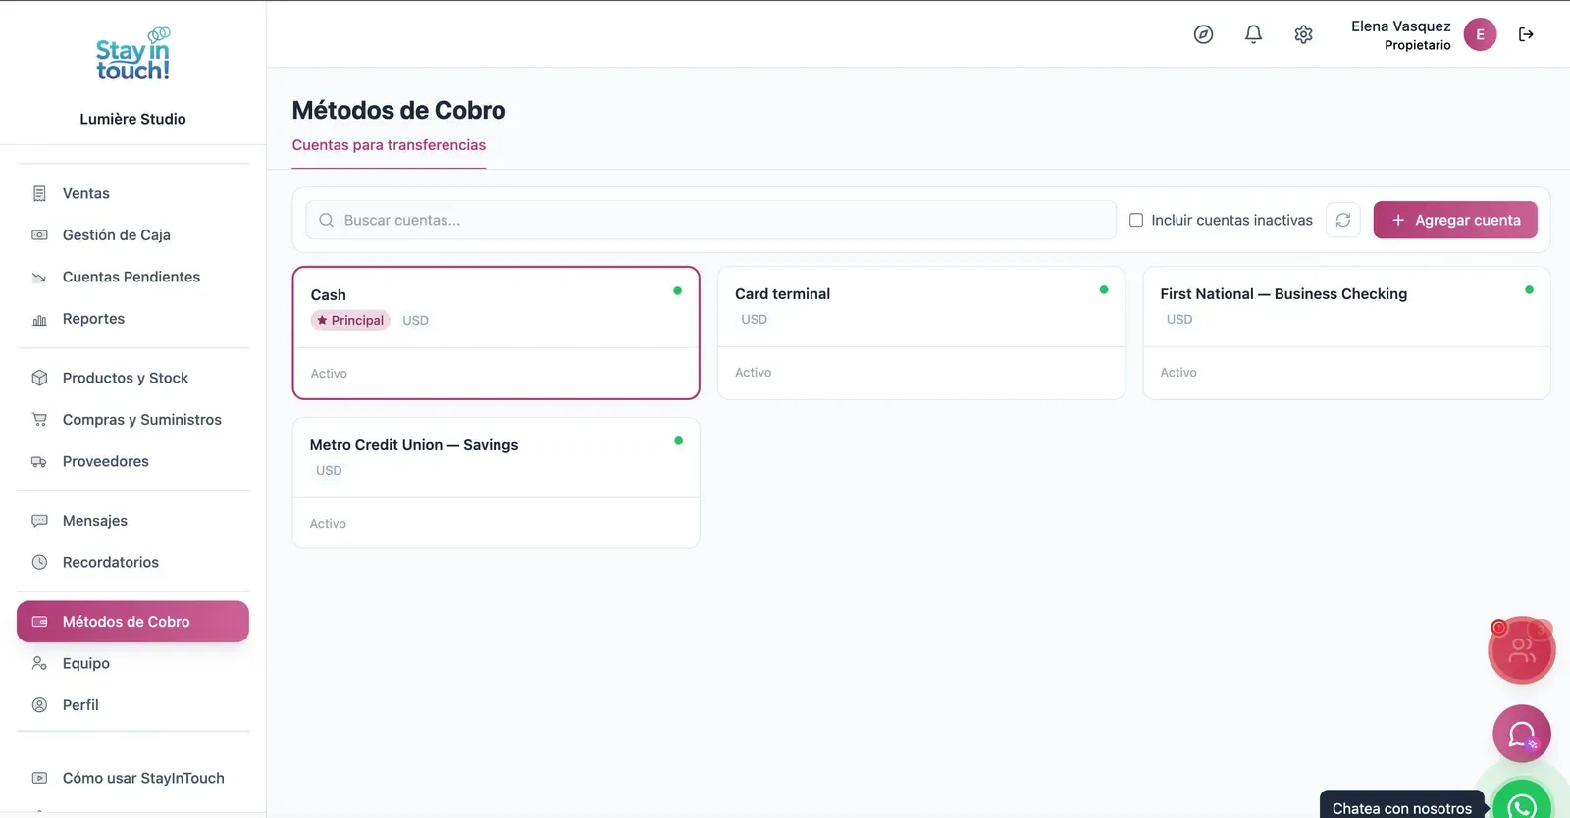
Task: Select Metro Credit Union Savings card
Action: tap(496, 483)
